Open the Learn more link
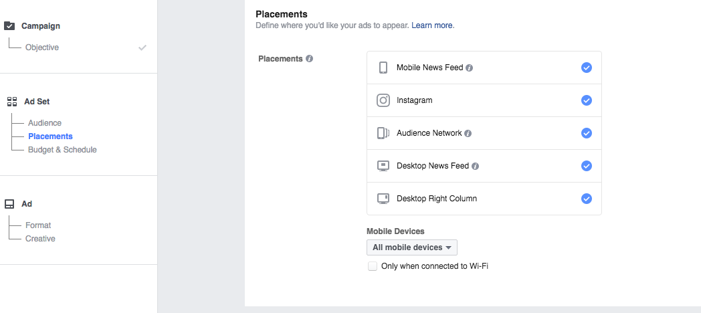This screenshot has height=313, width=701. point(432,25)
